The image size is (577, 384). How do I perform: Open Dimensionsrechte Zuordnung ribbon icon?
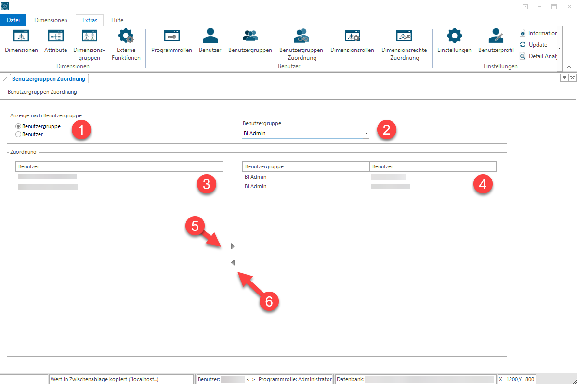[404, 44]
